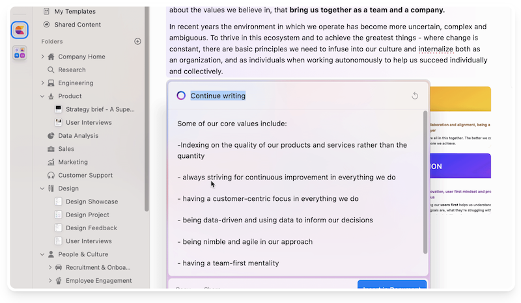521x303 pixels.
Task: Expand the Engineering folder chevron
Action: [x=43, y=83]
